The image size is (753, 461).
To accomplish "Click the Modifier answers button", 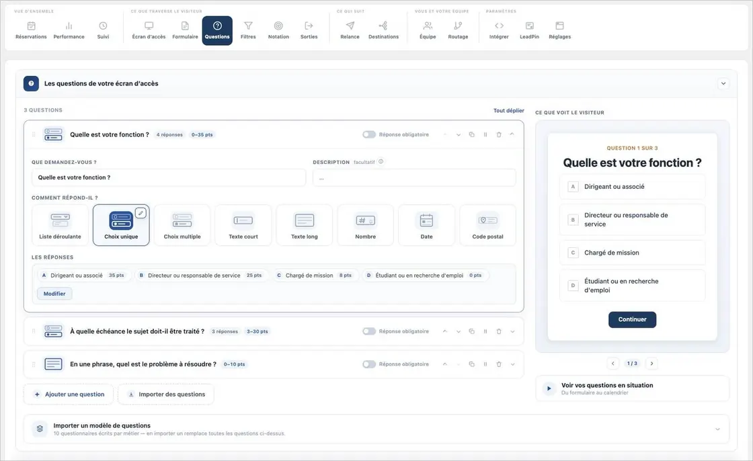I will click(x=54, y=294).
